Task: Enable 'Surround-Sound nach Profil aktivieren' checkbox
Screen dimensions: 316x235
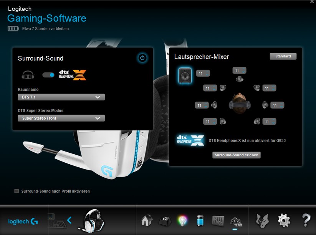Action: 17,191
